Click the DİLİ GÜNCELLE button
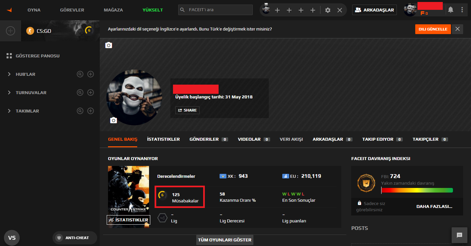 (432, 29)
